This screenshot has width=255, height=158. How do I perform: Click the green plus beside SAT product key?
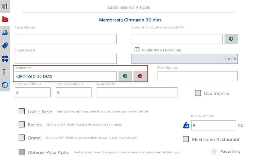pyautogui.click(x=231, y=39)
